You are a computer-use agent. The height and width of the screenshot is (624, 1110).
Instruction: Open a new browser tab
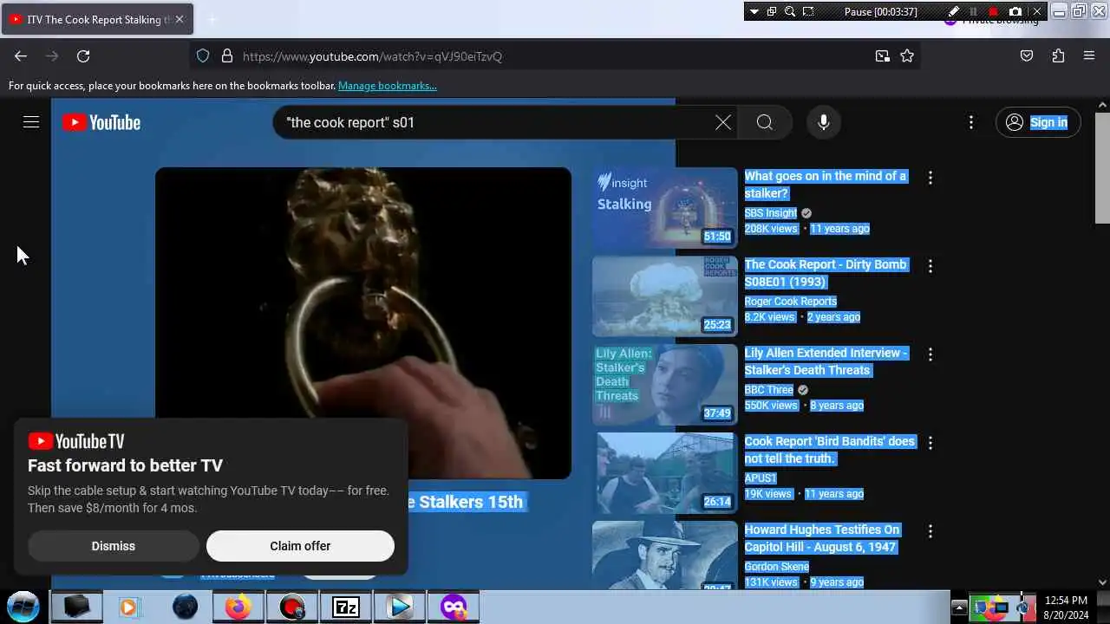(212, 19)
